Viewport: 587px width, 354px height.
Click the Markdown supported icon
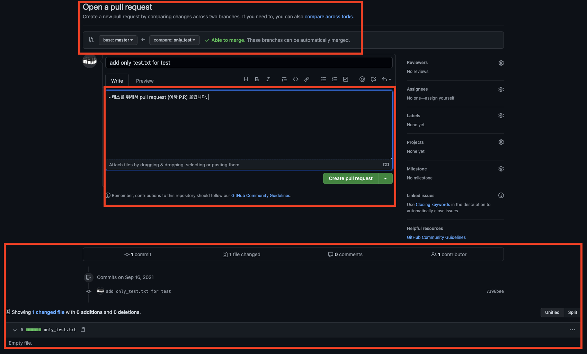(x=386, y=165)
